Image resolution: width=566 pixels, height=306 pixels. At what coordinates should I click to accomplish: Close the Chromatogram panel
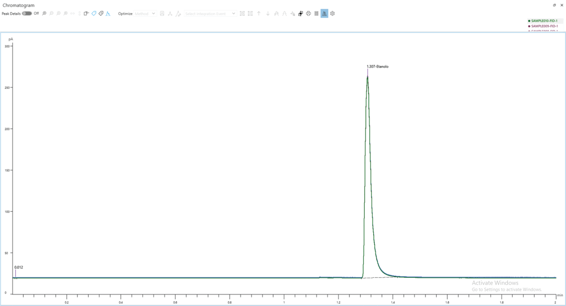pos(562,5)
